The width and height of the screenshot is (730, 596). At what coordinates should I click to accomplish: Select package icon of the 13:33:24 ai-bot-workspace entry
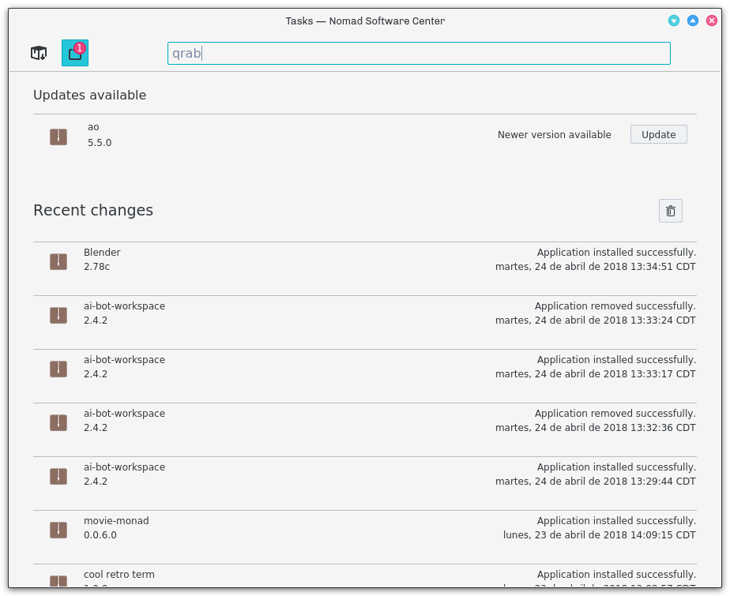pyautogui.click(x=58, y=315)
